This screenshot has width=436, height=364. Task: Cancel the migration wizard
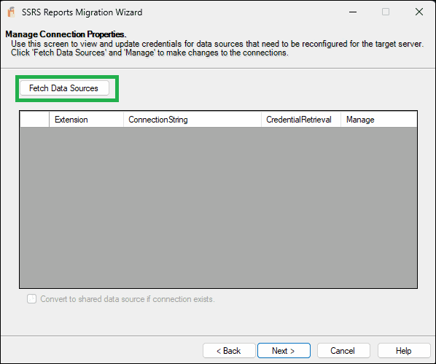(x=343, y=351)
